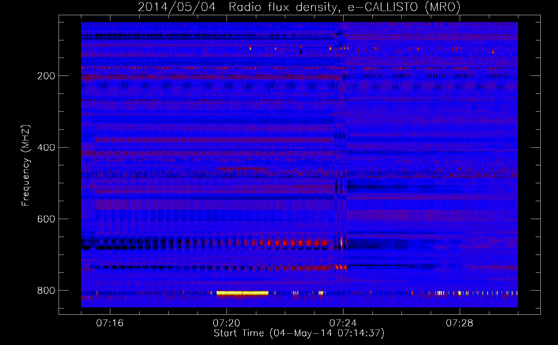Click the '07:24' time label
This screenshot has width=558, height=345.
pyautogui.click(x=343, y=323)
